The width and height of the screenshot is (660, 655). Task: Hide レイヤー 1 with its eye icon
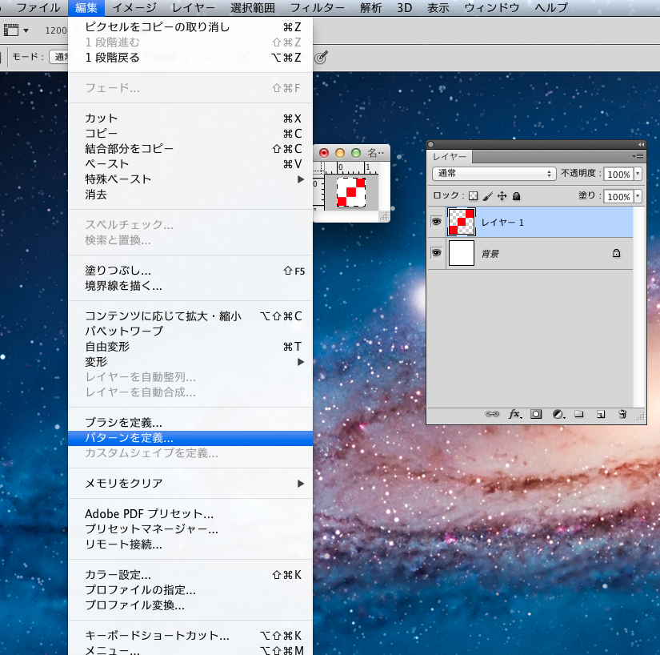(x=437, y=222)
